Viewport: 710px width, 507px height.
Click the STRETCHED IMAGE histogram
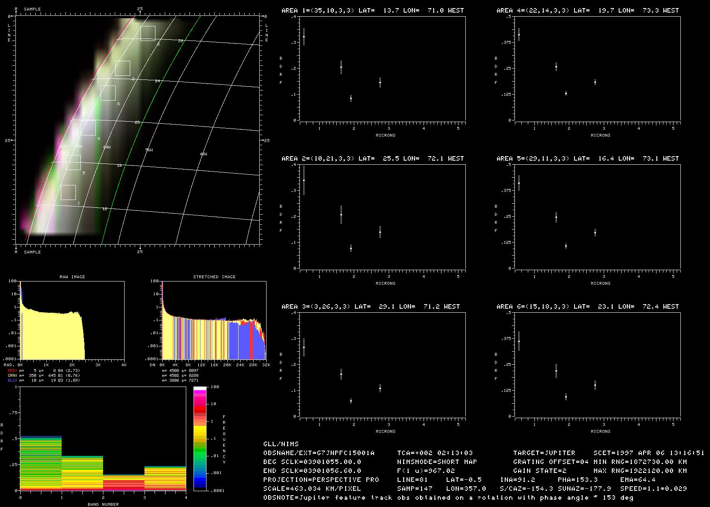click(x=214, y=320)
